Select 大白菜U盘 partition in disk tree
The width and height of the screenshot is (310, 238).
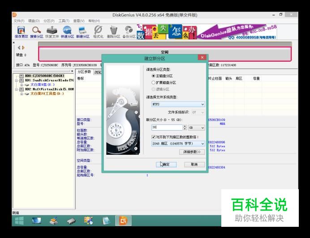pos(42,85)
